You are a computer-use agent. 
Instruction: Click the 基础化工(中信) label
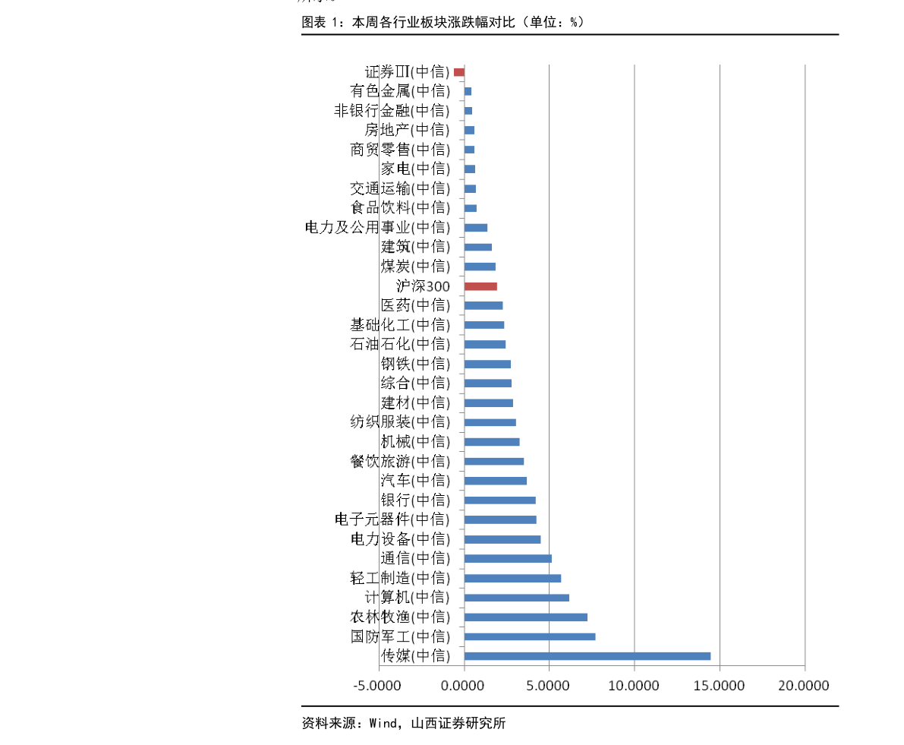[x=399, y=325]
